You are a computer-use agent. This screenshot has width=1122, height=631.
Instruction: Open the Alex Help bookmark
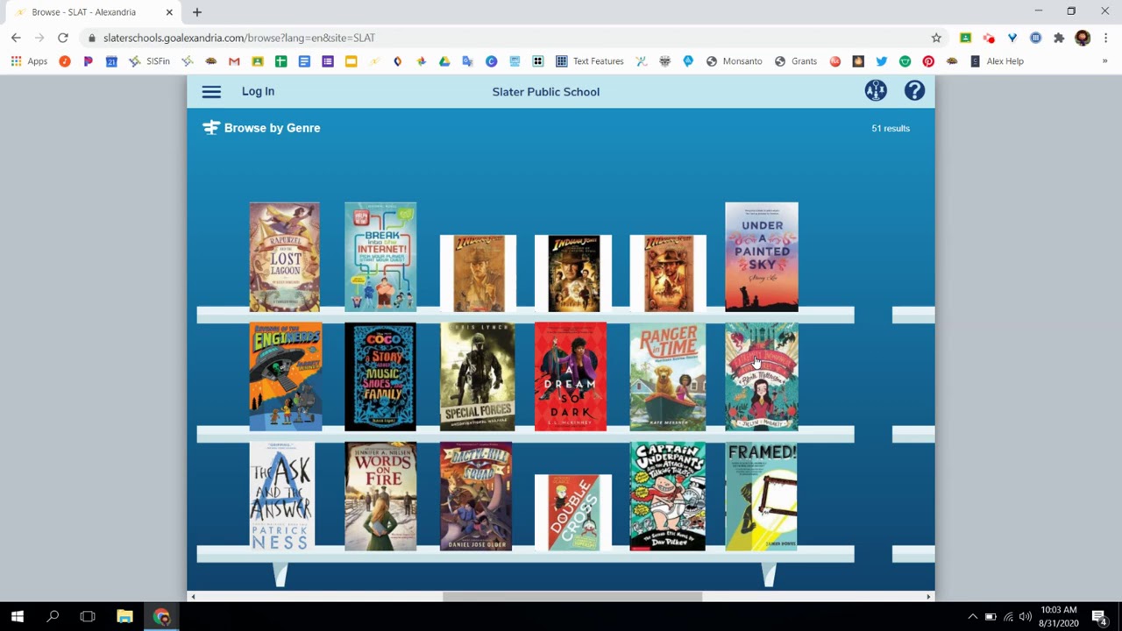click(997, 61)
